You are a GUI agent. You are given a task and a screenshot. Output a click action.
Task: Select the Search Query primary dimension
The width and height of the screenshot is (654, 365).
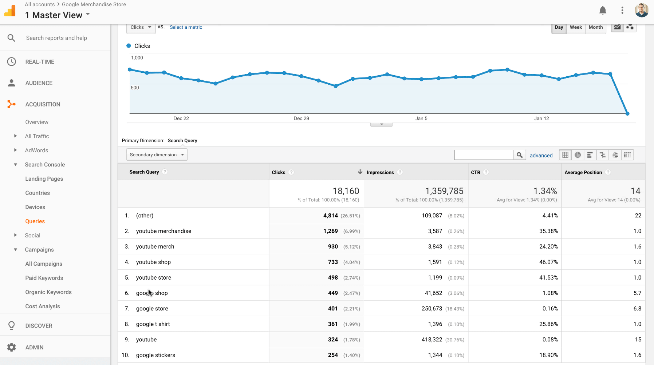182,141
